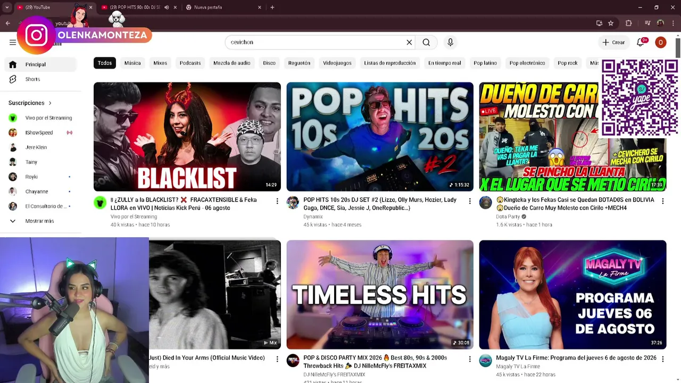Expand the Suscripciones section
Image resolution: width=681 pixels, height=383 pixels.
(30, 103)
